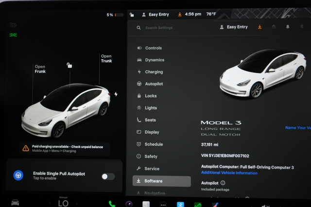Open the Frunk
Viewport: 311px width, 207px height.
tap(40, 69)
